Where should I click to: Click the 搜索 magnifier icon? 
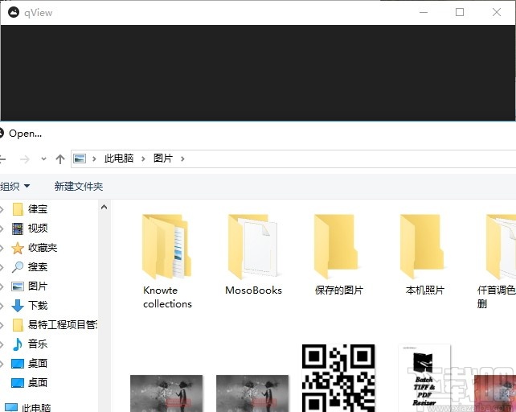click(18, 267)
